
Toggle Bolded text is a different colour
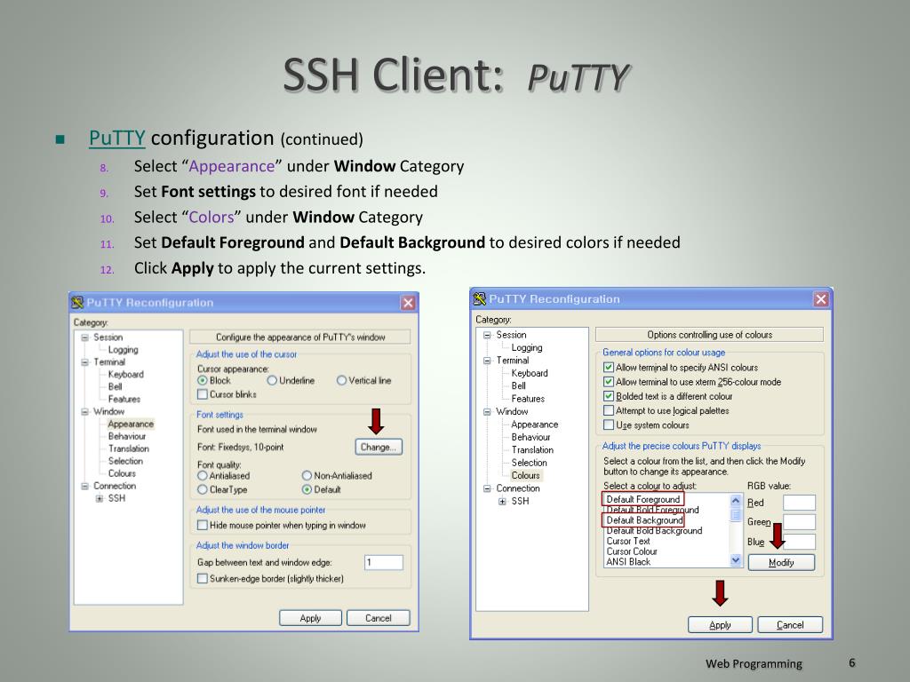click(x=609, y=396)
